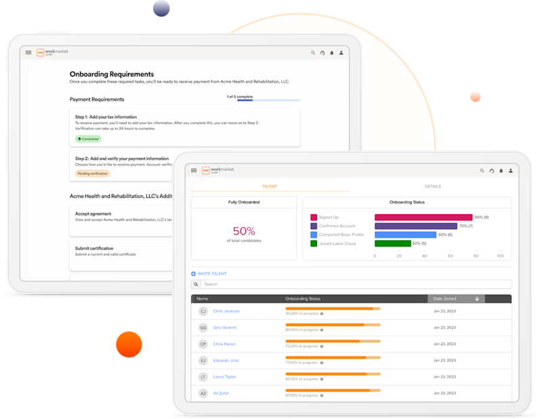Open the Accept agreement task card

[x=121, y=221]
